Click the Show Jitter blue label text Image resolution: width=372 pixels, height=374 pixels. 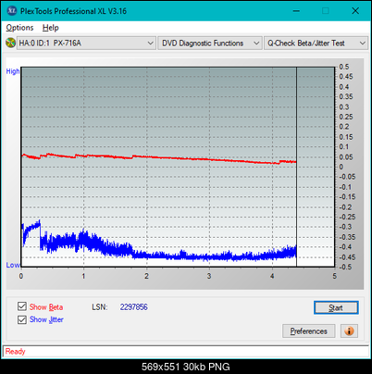click(x=46, y=319)
